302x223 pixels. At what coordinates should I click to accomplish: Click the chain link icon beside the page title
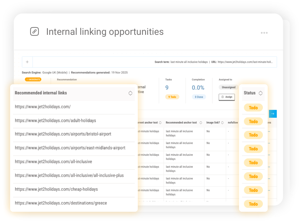(x=34, y=31)
